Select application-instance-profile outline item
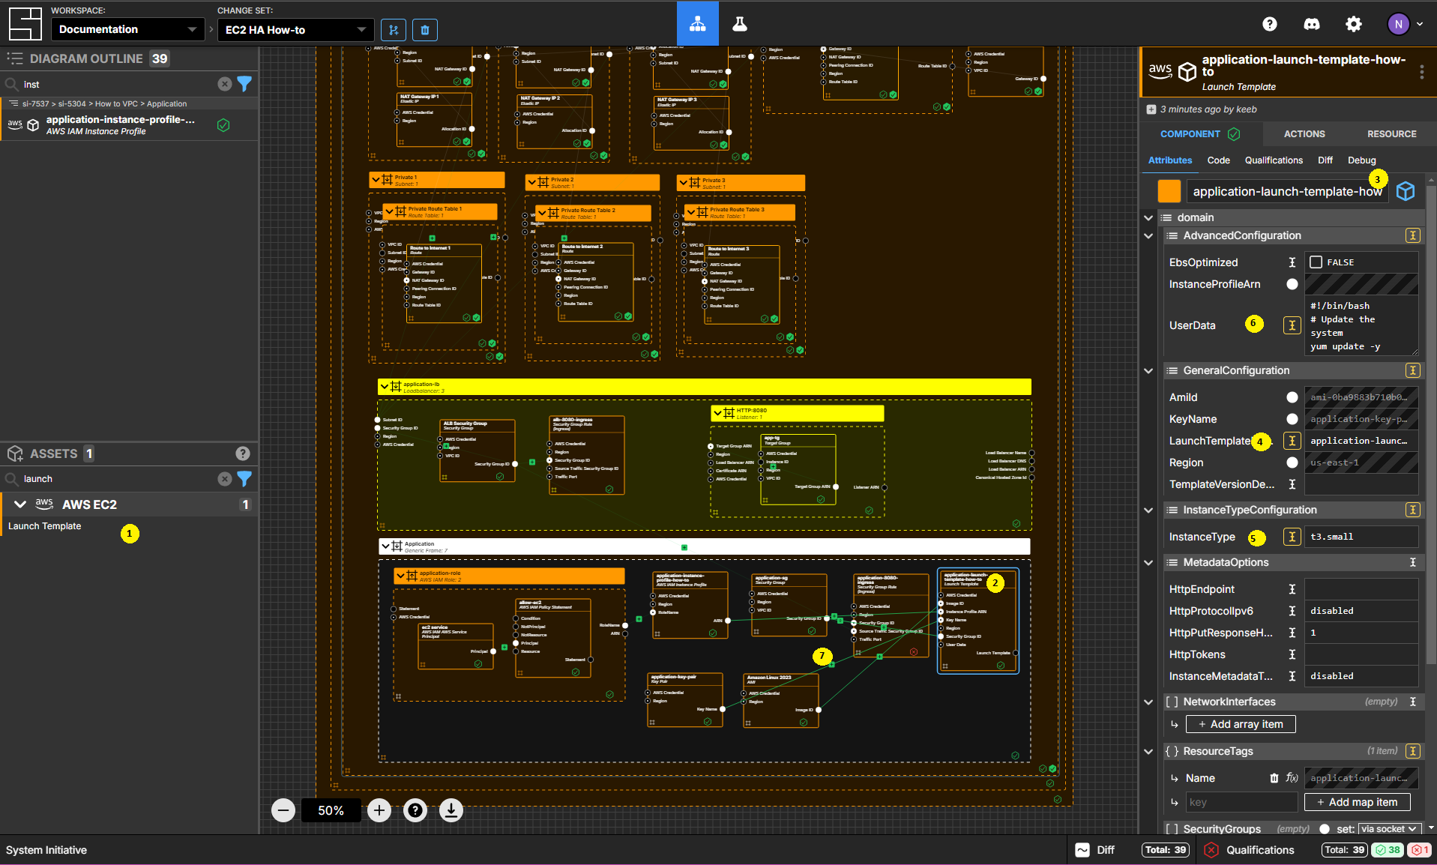The width and height of the screenshot is (1437, 865). point(129,125)
